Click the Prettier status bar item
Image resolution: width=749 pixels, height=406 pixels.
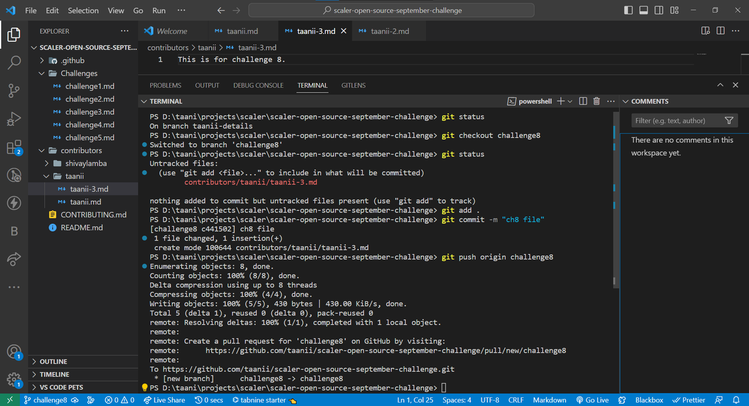688,400
